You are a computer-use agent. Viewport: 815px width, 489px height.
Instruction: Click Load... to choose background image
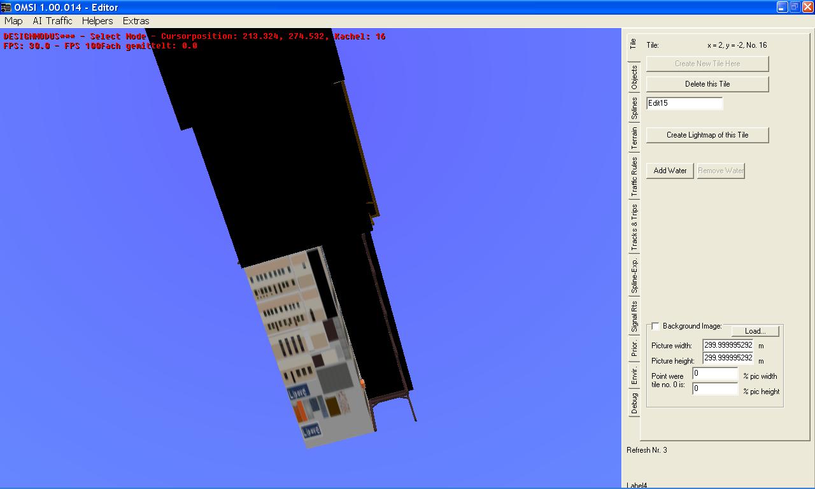[x=755, y=331]
